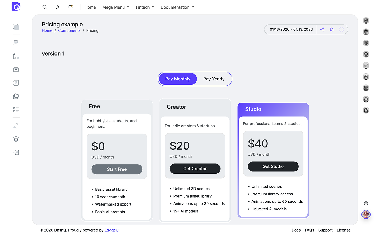374x235 pixels.
Task: Go to Home in the navigation bar
Action: [x=90, y=7]
